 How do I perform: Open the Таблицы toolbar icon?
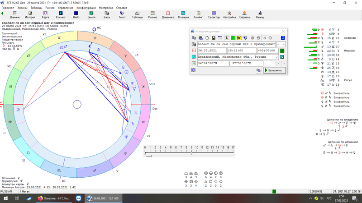137,15
